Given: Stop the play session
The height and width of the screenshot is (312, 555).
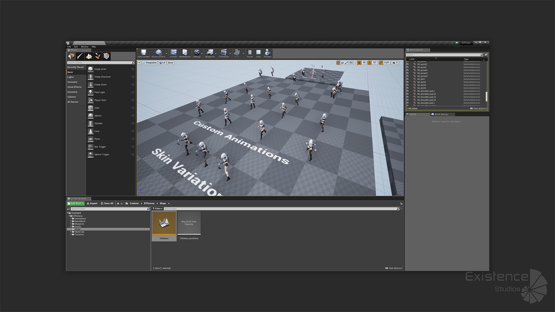Looking at the screenshot, I should [x=258, y=53].
